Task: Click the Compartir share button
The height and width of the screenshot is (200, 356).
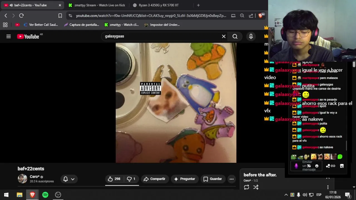Action: pos(154,179)
